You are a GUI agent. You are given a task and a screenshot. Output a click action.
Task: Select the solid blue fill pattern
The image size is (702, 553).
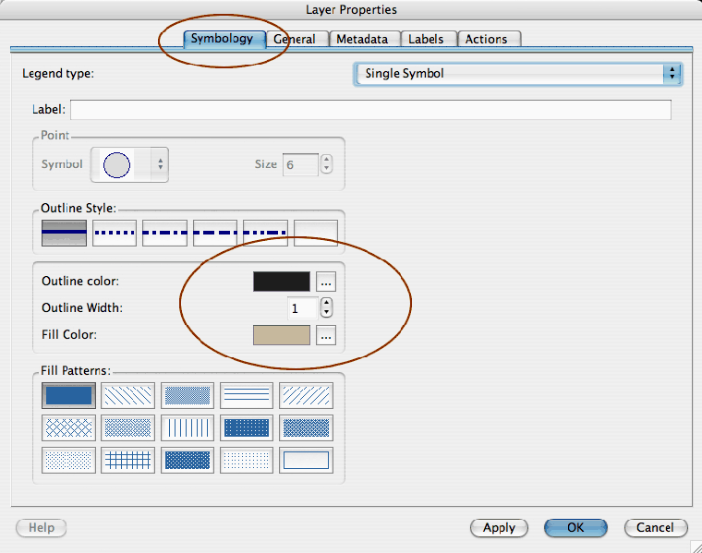tap(67, 395)
